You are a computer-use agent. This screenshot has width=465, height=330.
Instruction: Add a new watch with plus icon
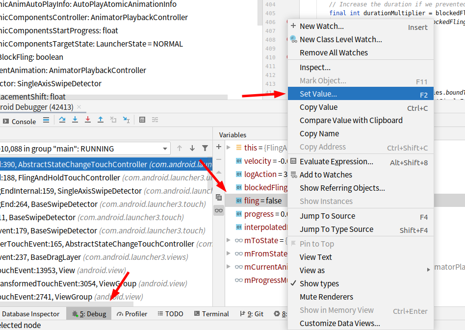[219, 147]
